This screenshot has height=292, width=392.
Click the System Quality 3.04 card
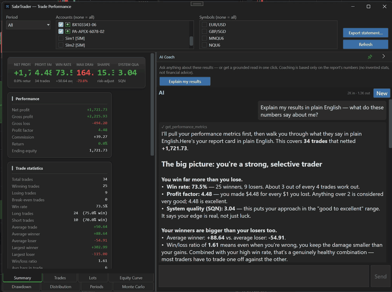[x=128, y=73]
